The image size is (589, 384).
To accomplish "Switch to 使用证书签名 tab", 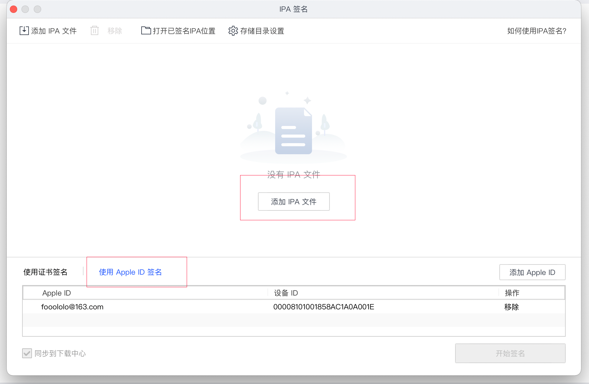I will (45, 272).
